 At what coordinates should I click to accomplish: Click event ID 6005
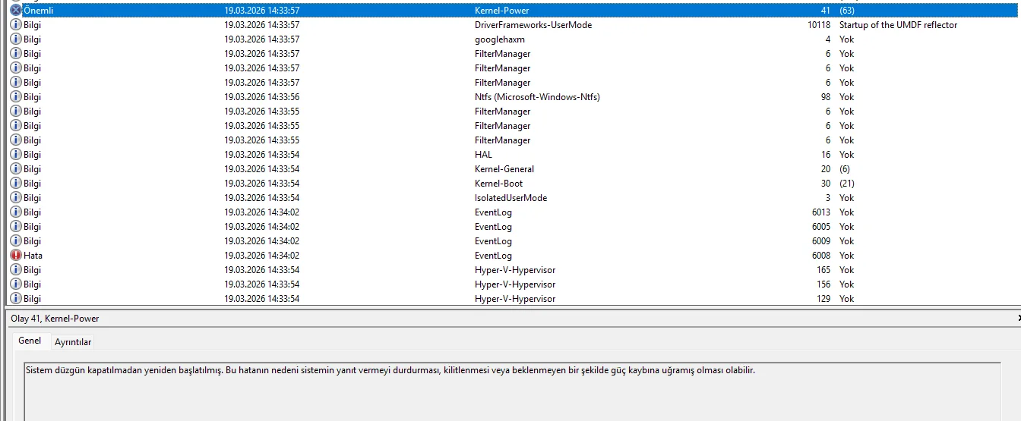tap(821, 227)
